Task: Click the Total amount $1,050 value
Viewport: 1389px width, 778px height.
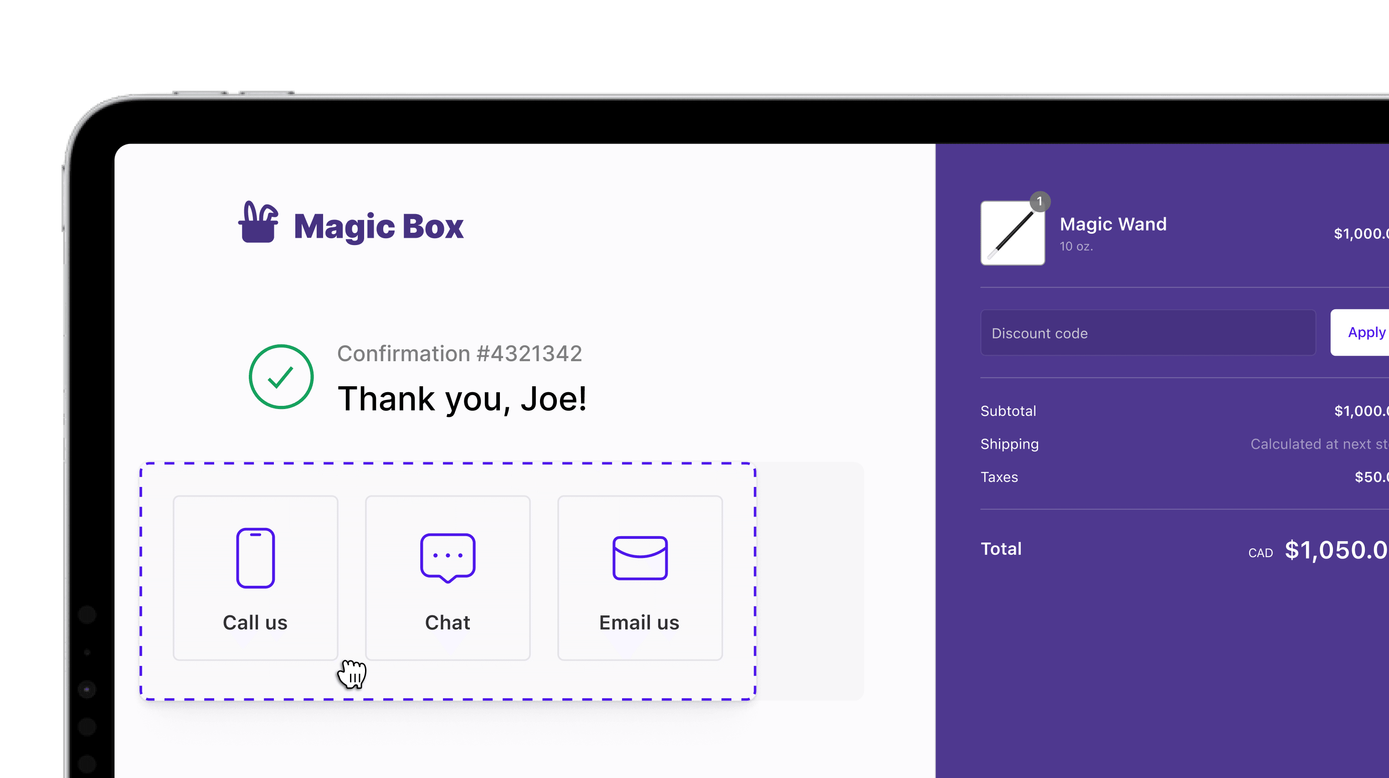Action: click(x=1337, y=550)
